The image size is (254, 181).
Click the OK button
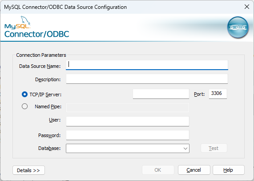(x=158, y=170)
